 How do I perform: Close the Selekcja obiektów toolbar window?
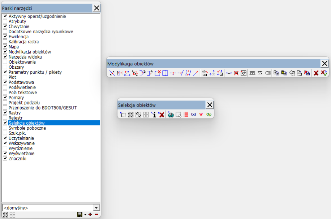[x=210, y=105]
